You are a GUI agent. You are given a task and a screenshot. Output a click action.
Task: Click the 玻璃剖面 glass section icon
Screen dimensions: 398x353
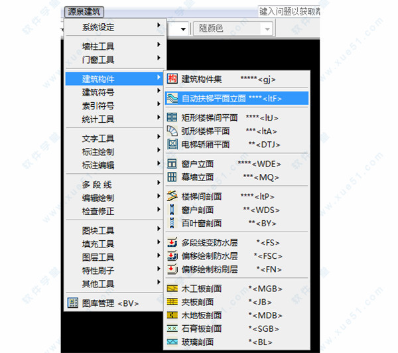[x=172, y=342]
